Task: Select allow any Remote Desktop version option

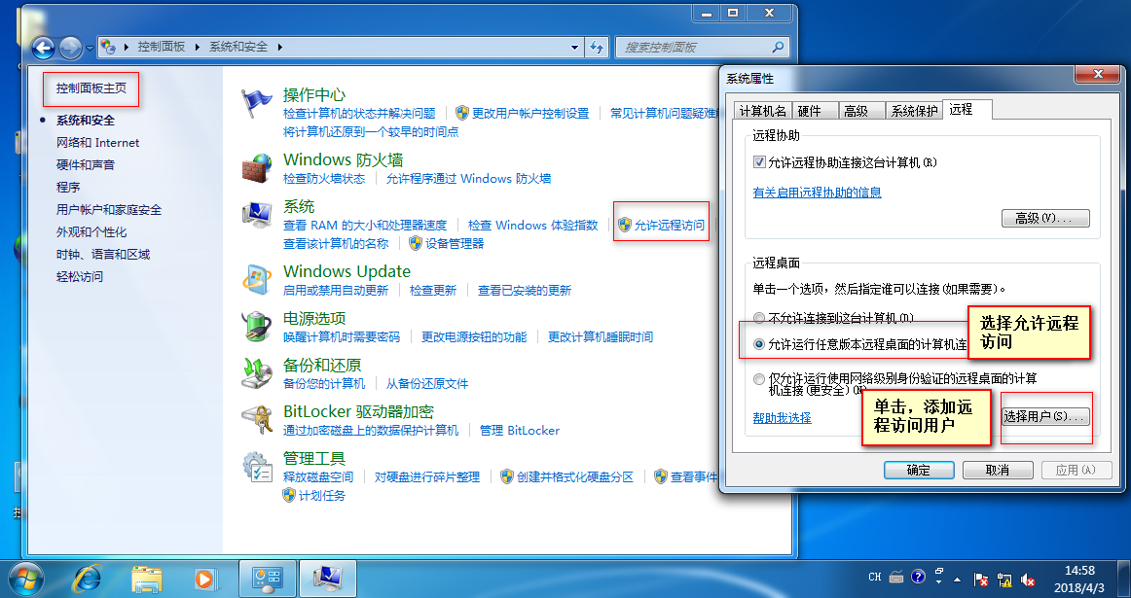Action: (759, 344)
